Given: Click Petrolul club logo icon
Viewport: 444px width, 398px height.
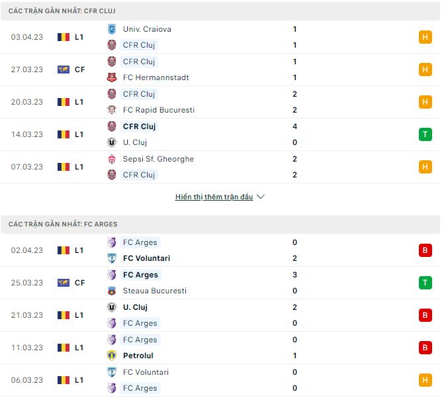Looking at the screenshot, I should coord(111,356).
